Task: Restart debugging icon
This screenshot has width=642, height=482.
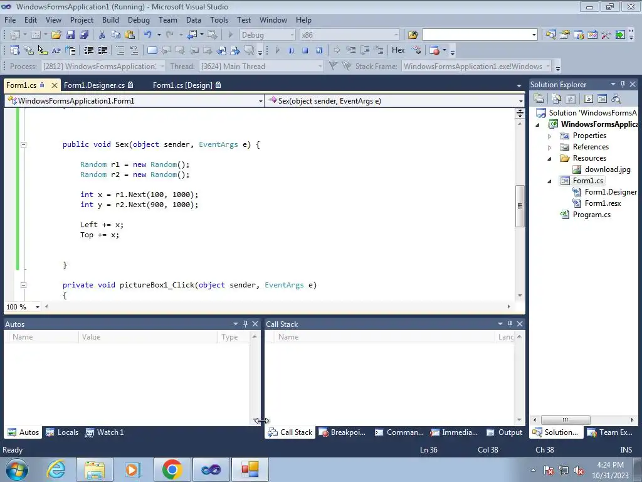Action: point(319,50)
